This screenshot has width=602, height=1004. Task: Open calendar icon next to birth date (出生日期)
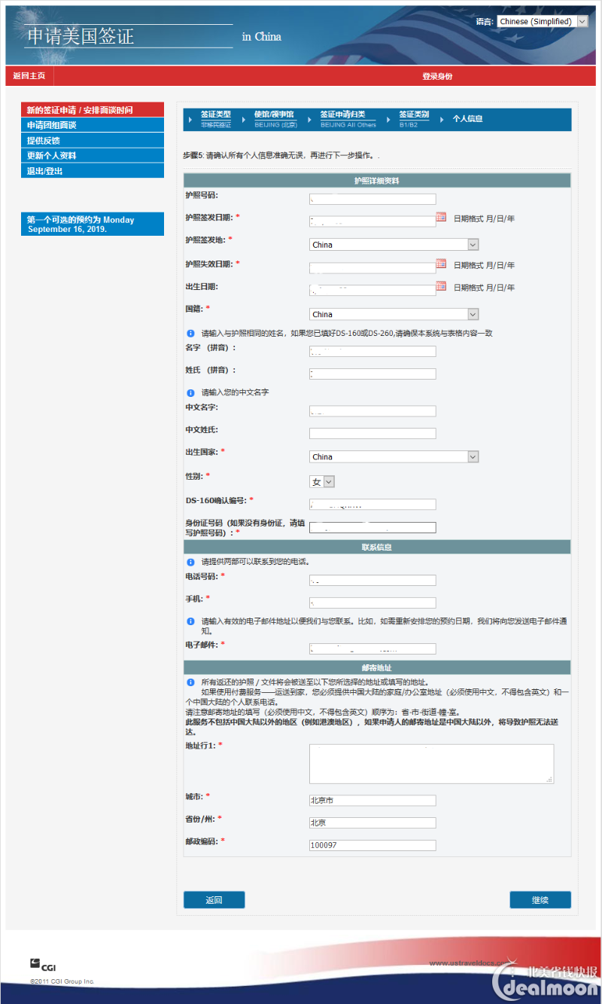442,287
